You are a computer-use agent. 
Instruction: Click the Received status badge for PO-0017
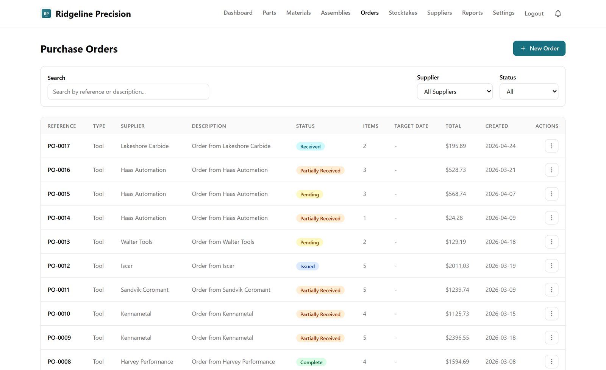[310, 146]
